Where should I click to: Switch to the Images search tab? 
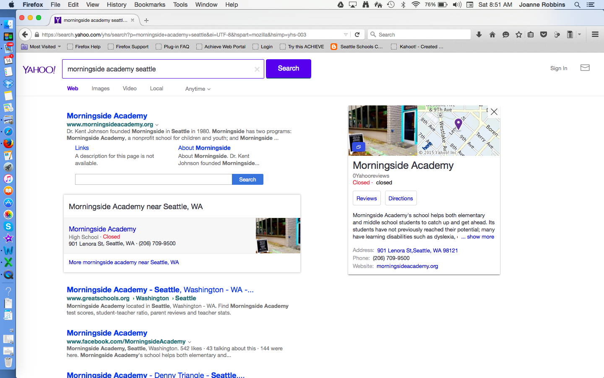[101, 89]
